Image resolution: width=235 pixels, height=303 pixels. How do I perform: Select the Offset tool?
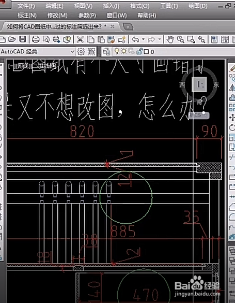tap(232, 97)
